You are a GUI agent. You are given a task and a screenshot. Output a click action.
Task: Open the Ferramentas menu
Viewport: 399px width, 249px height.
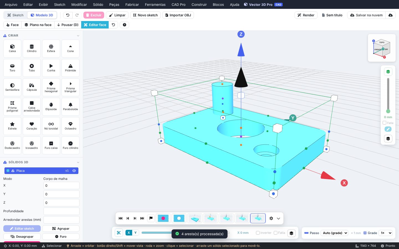coord(155,4)
